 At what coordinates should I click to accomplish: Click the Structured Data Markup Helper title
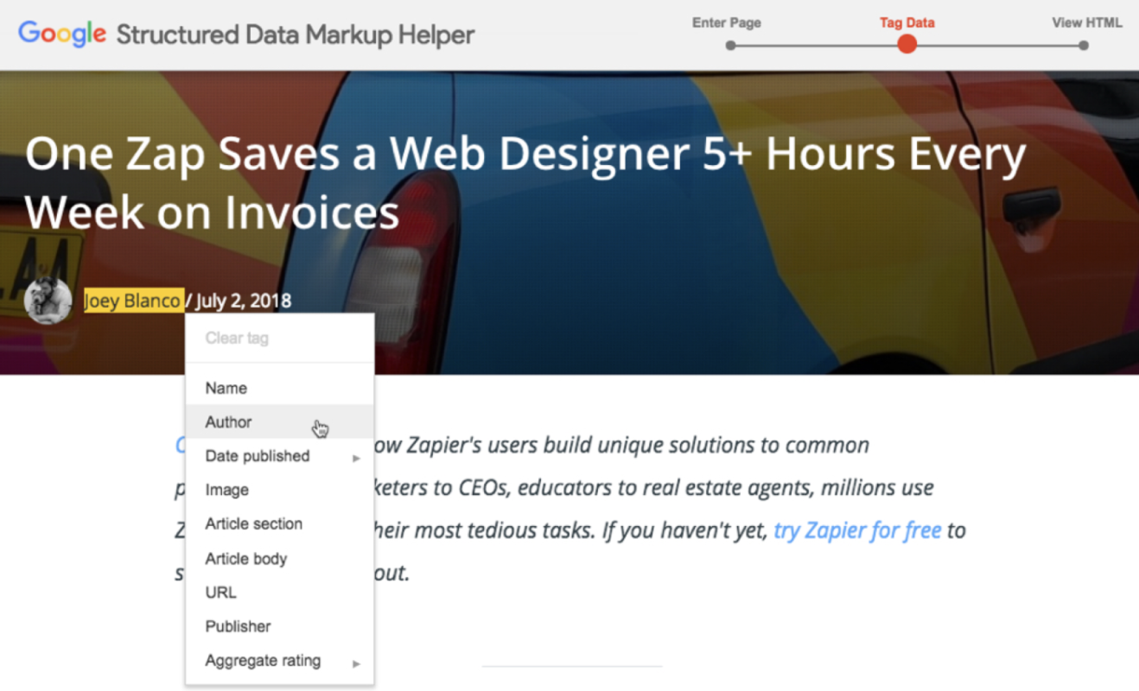[295, 35]
